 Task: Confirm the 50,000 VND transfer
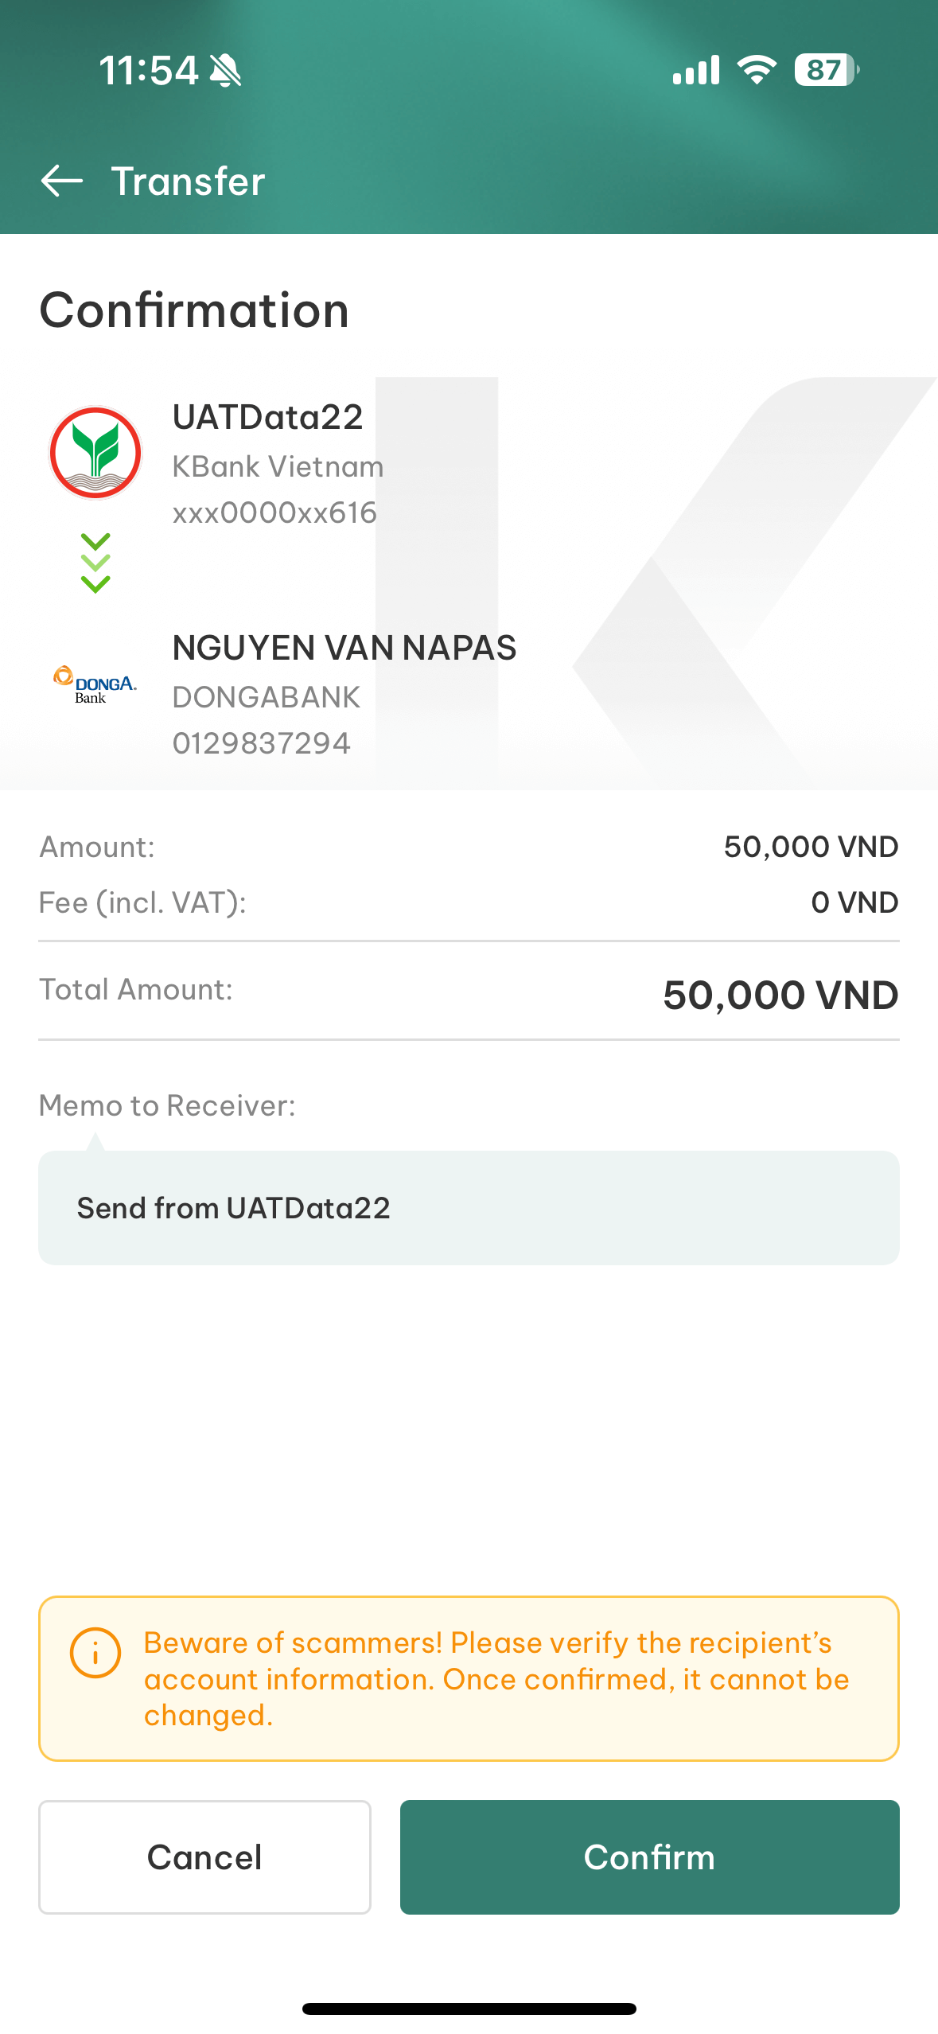[649, 1857]
